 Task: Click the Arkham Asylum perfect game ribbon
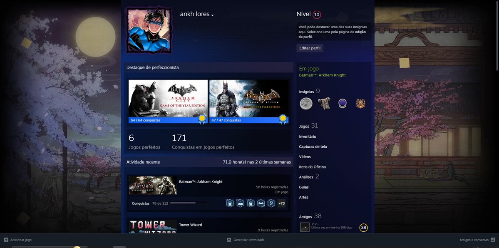tap(283, 119)
